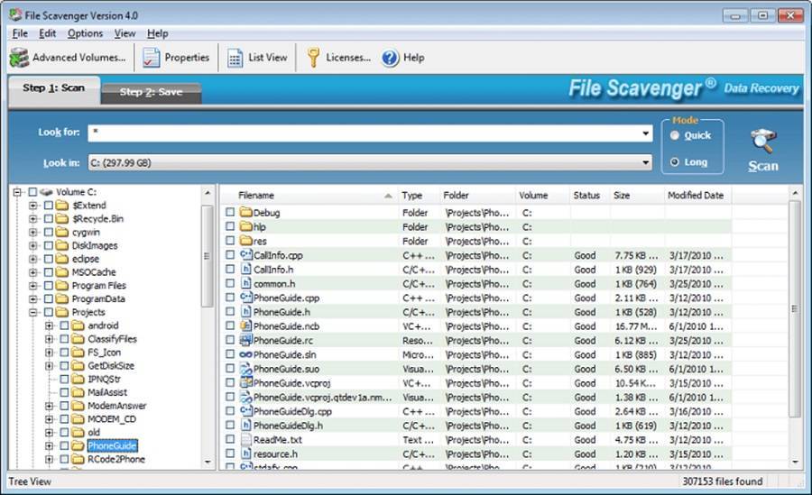Select the Quick mode radio button
Screen dimensions: 812x495
pyautogui.click(x=675, y=135)
